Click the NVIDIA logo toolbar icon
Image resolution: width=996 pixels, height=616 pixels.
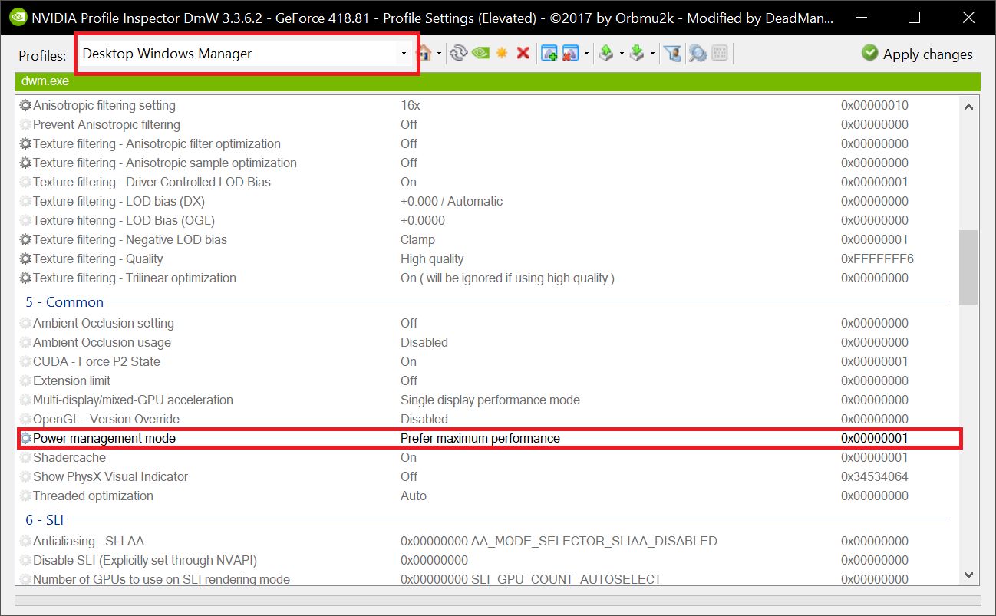(480, 53)
